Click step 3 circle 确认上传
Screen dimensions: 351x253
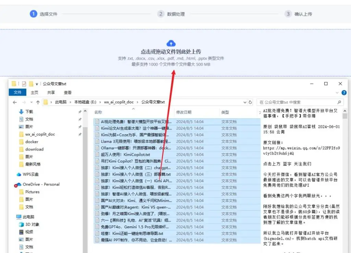tap(288, 14)
